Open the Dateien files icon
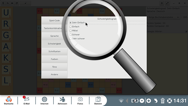This screenshot has height=106, width=188. (98, 100)
